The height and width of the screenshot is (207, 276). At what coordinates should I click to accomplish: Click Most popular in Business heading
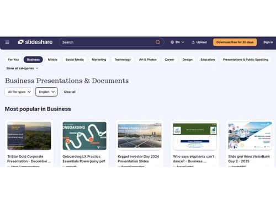[x=38, y=109]
